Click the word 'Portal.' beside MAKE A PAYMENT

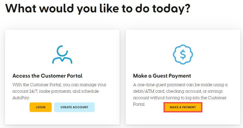coord(139,104)
